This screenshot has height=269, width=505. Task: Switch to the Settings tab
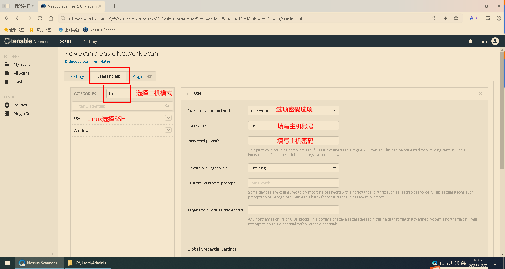(78, 76)
